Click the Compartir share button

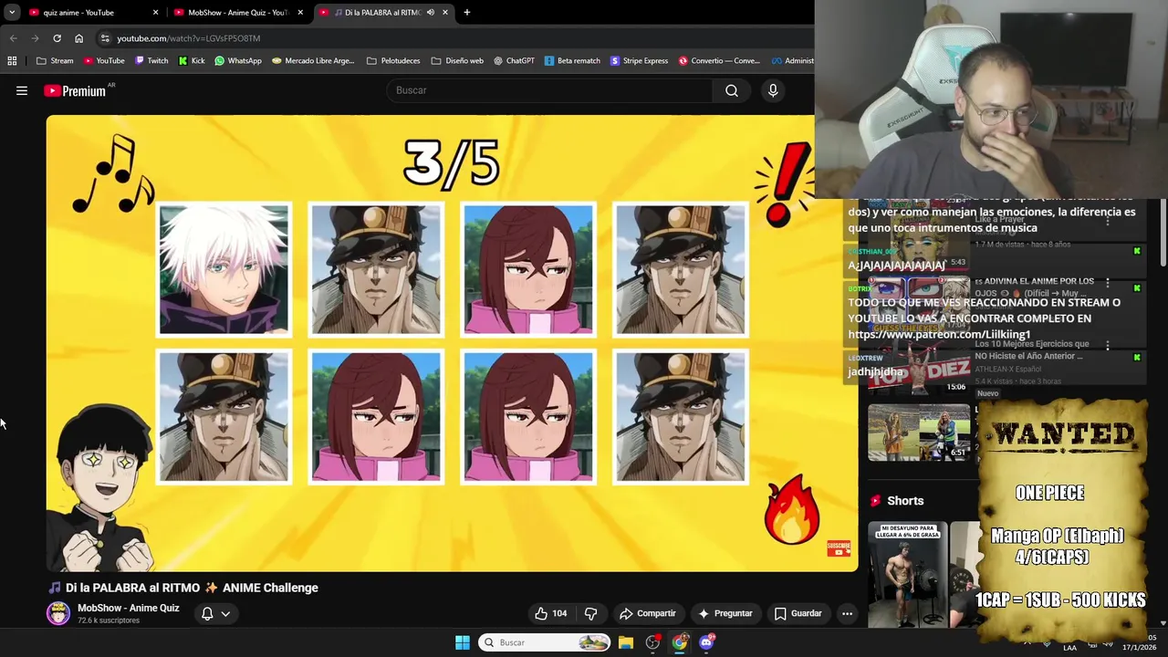tap(648, 613)
